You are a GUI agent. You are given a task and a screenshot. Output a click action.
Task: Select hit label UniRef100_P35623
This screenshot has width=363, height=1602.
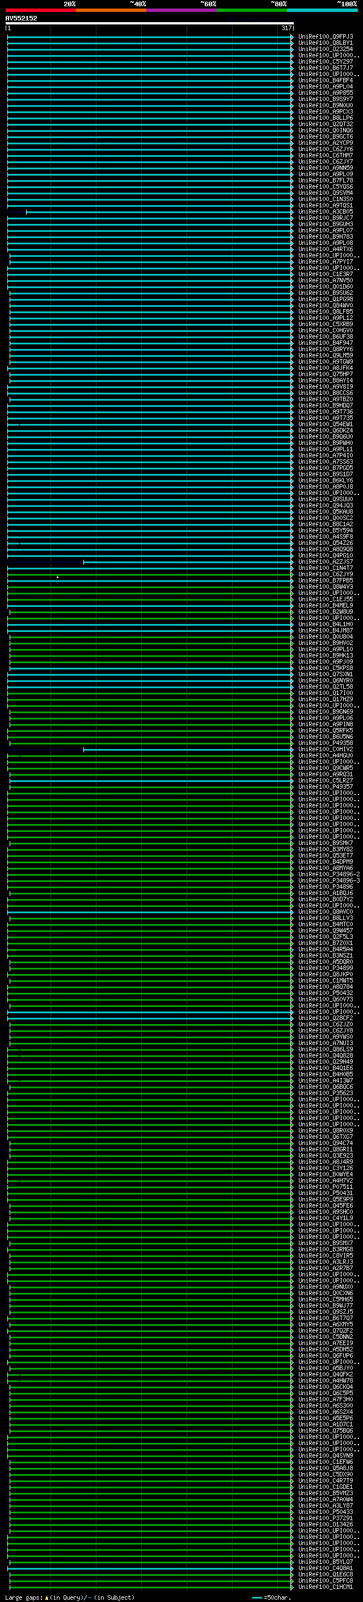tap(326, 1093)
